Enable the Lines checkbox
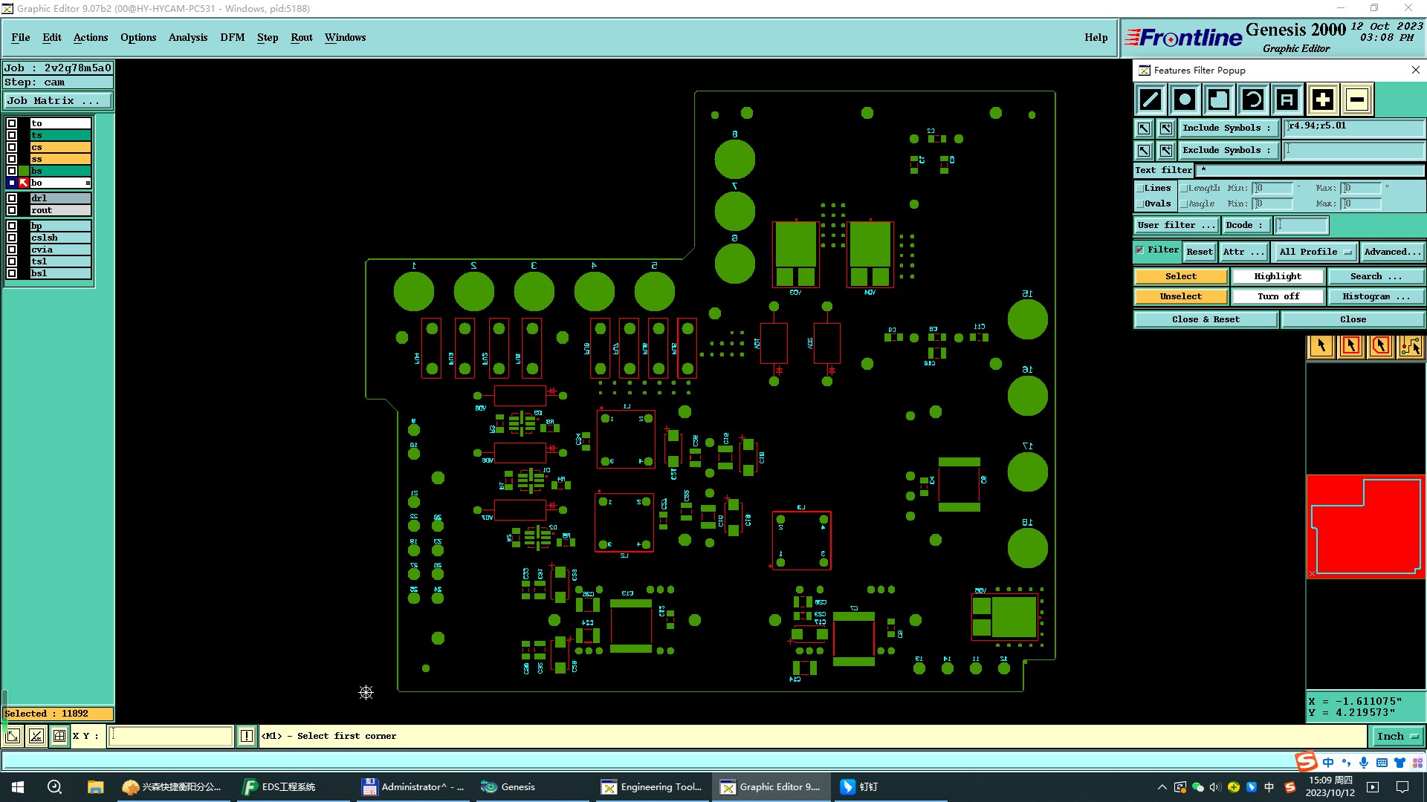The height and width of the screenshot is (802, 1427). tap(1139, 189)
